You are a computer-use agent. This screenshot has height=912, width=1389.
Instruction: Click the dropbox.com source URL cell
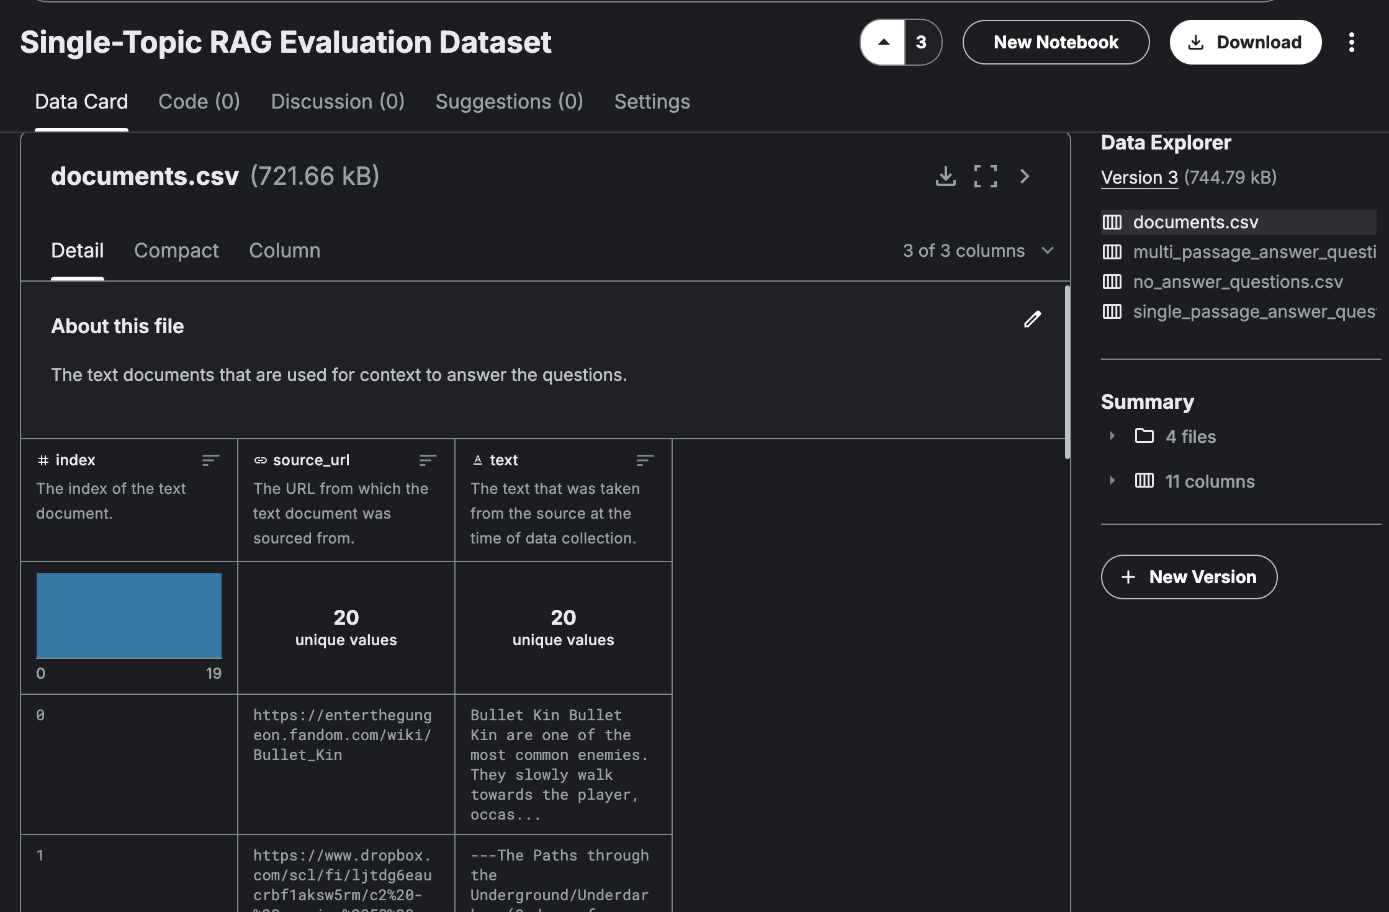(x=346, y=874)
